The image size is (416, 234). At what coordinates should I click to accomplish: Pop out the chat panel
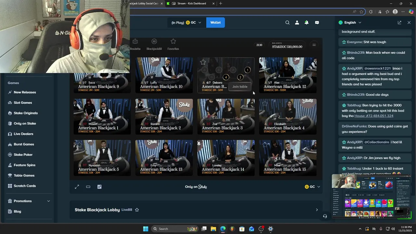pyautogui.click(x=399, y=22)
